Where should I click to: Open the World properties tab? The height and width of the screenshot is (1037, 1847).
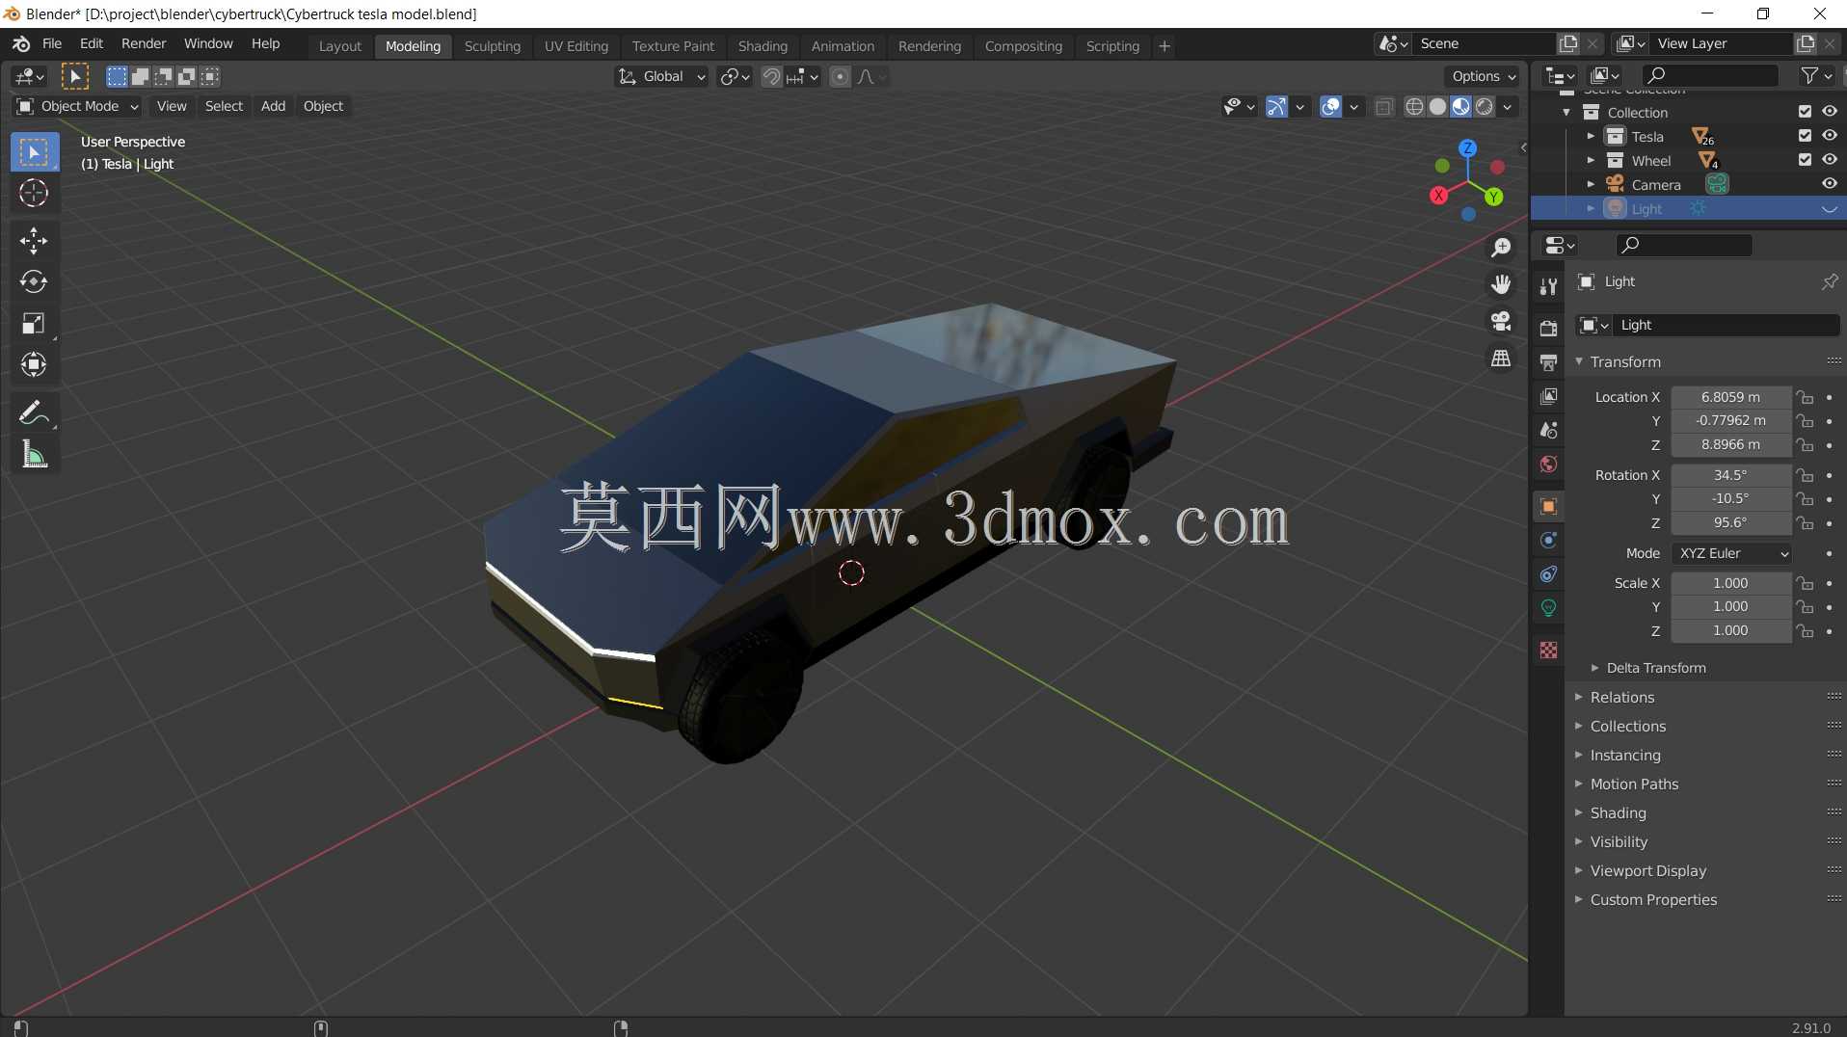tap(1548, 464)
